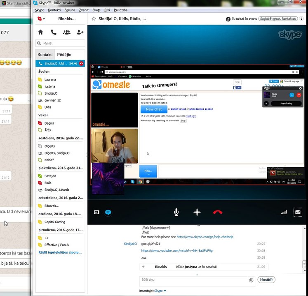
Task: Open the group info icon at top right
Action: pos(301,19)
